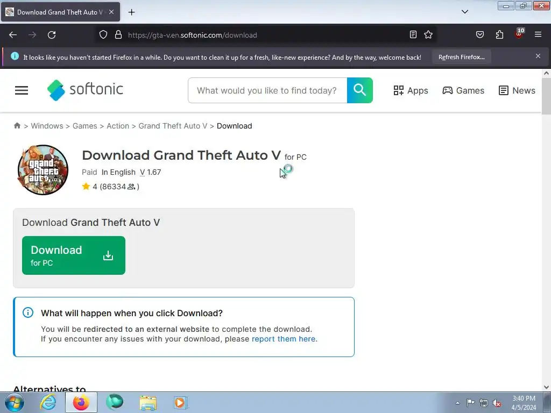
Task: Click the info icon beside What will happen
Action: (x=28, y=312)
